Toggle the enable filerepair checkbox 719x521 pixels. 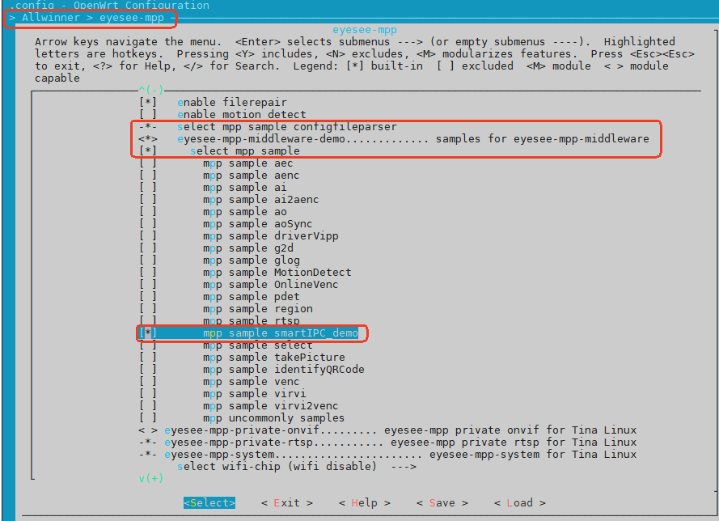pyautogui.click(x=148, y=103)
